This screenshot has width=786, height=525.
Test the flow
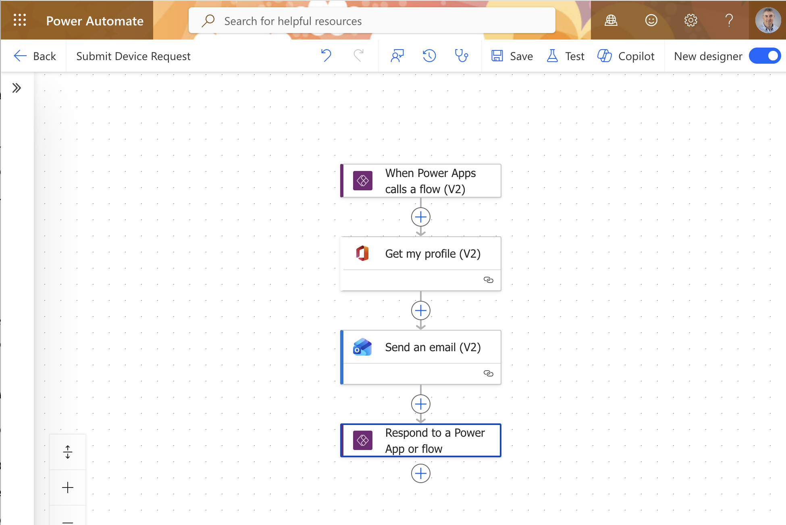pyautogui.click(x=565, y=56)
